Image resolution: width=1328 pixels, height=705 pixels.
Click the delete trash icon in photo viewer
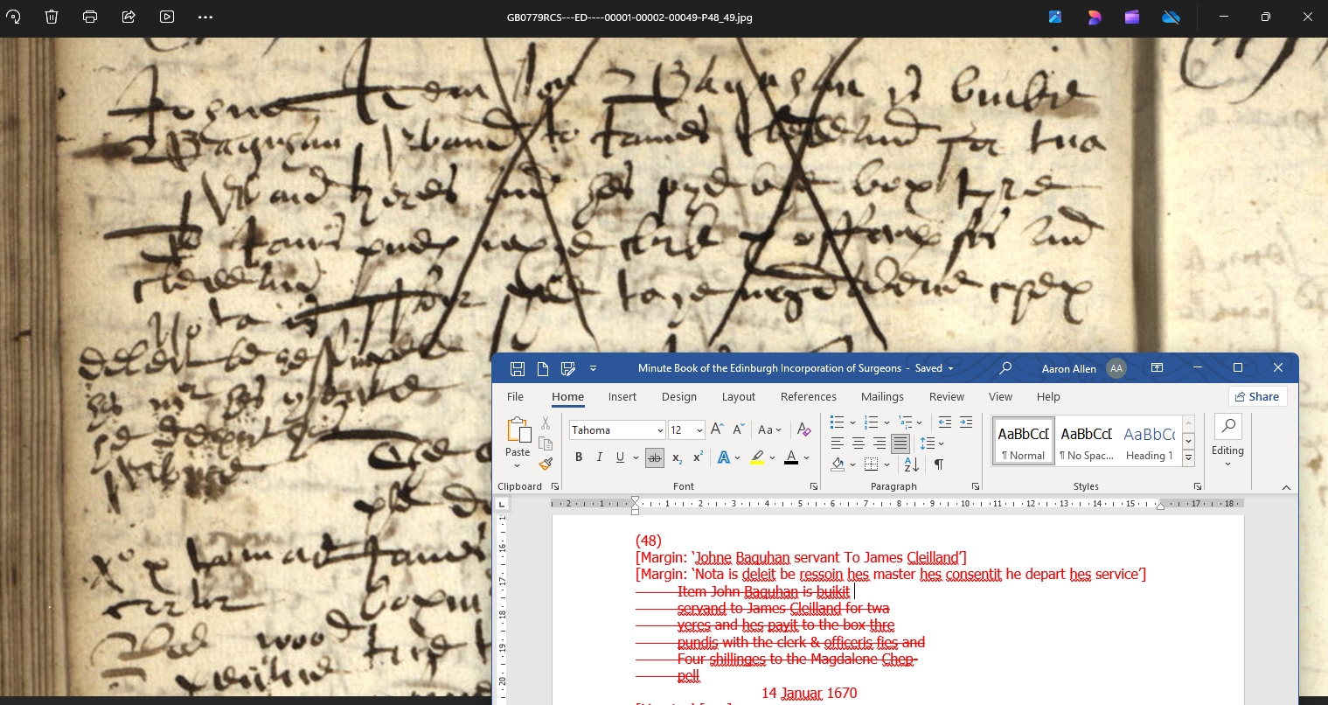(52, 17)
